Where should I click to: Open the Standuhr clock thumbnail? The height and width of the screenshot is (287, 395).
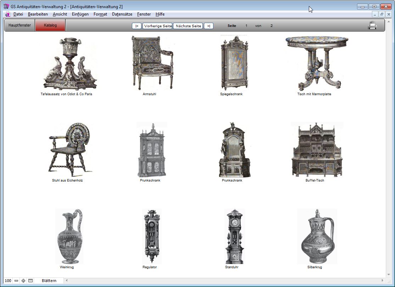(x=234, y=236)
